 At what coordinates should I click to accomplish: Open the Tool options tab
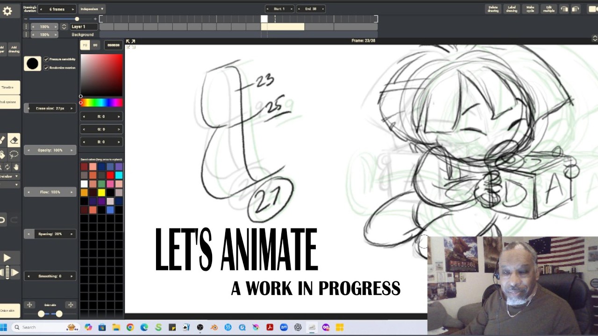(8, 102)
